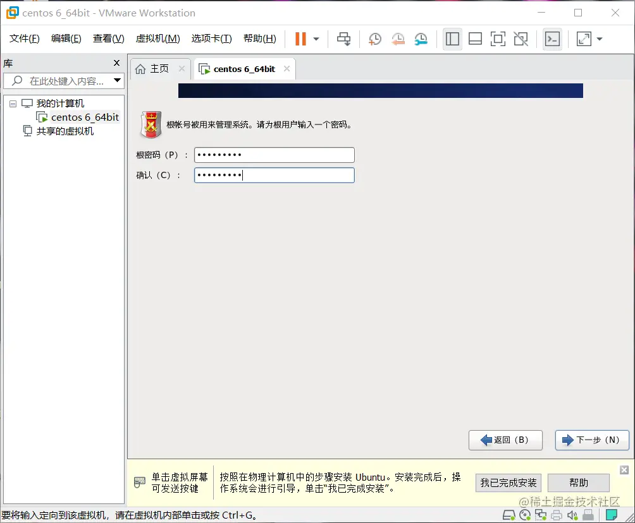
Task: Send Ctrl+Alt+Del to the virtual machine
Action: (x=344, y=39)
